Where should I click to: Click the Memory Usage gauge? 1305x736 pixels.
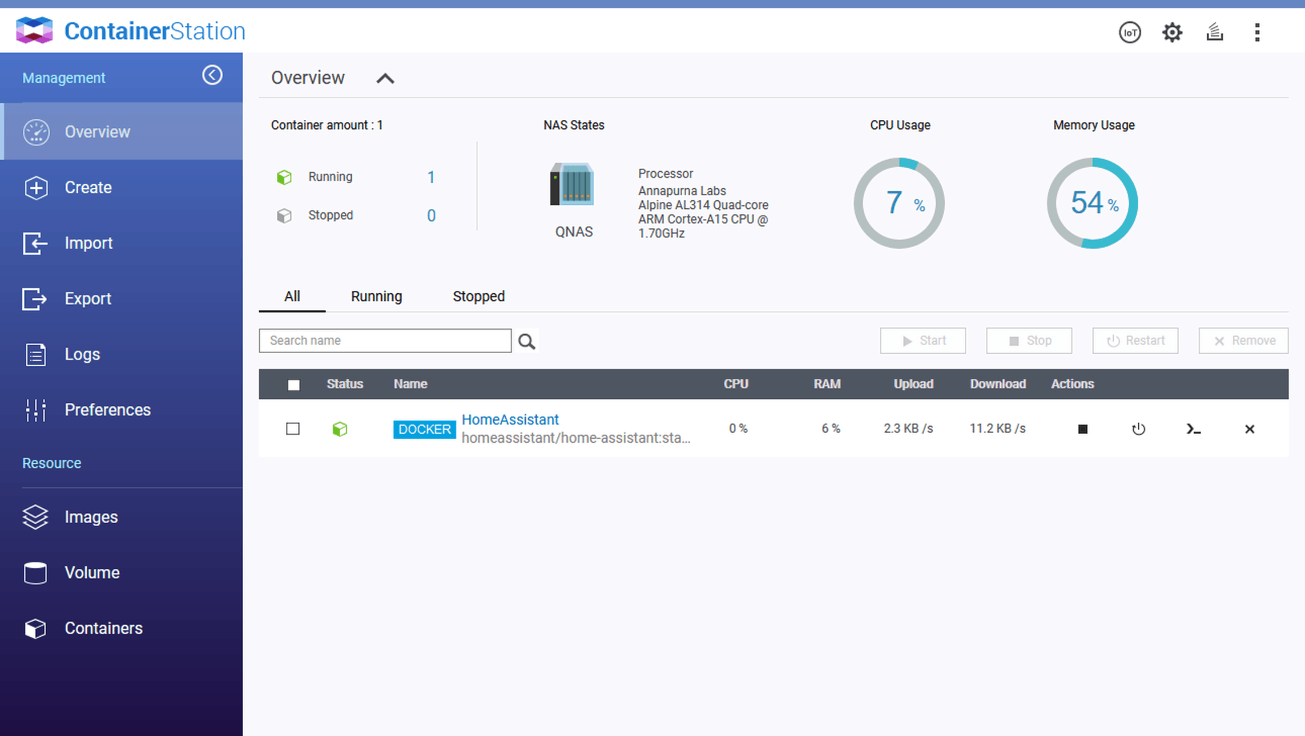1092,203
